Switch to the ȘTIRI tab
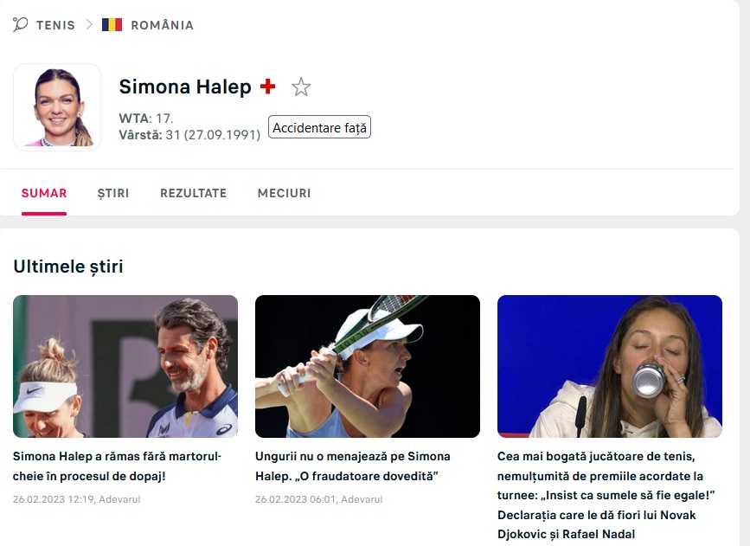 [113, 193]
